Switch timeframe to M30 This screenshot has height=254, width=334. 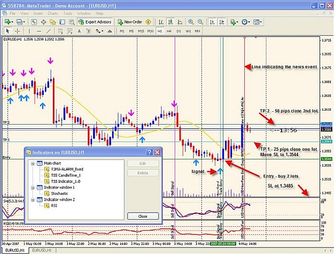tap(150, 31)
